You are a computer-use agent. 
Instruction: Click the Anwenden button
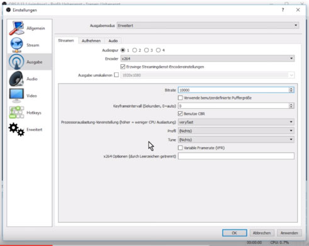point(289,233)
